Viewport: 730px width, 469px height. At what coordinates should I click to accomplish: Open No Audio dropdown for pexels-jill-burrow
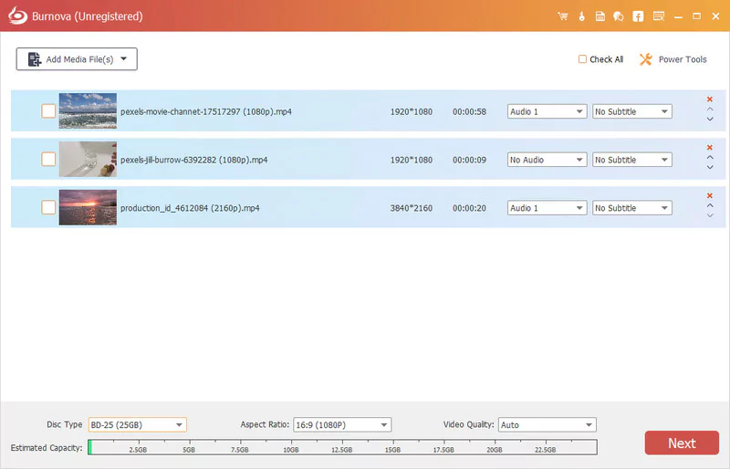[x=547, y=160]
